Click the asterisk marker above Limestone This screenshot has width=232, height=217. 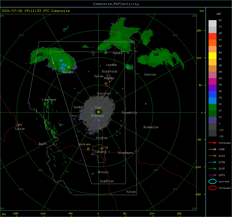click(x=49, y=97)
